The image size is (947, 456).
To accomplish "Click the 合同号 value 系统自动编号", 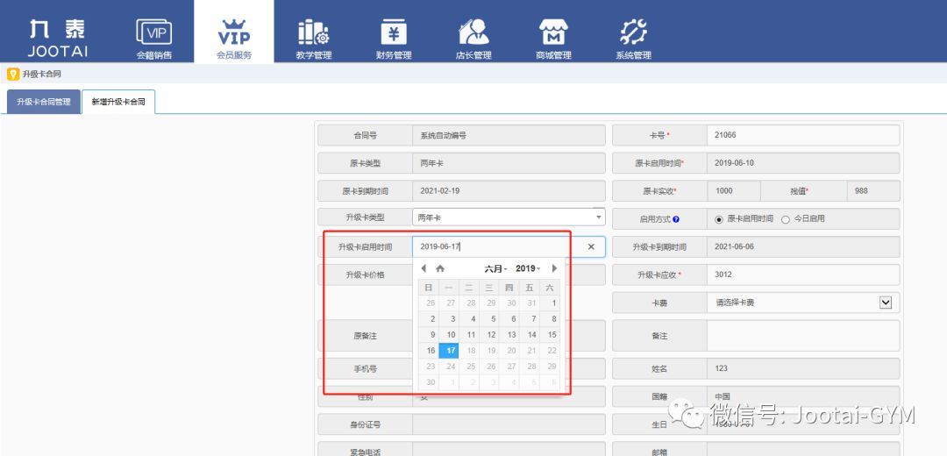I will point(509,135).
